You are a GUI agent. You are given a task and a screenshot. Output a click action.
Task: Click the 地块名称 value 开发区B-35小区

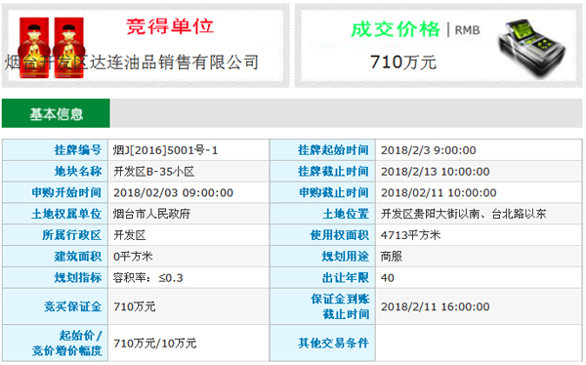coord(154,172)
